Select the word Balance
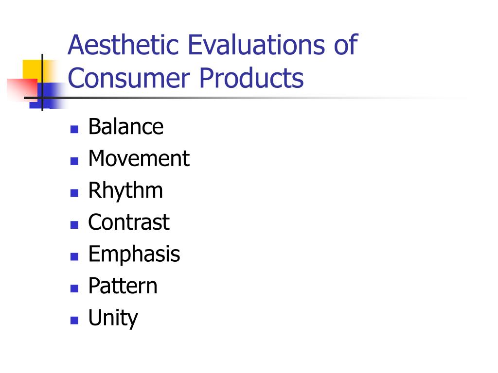This screenshot has width=498, height=373. point(126,127)
